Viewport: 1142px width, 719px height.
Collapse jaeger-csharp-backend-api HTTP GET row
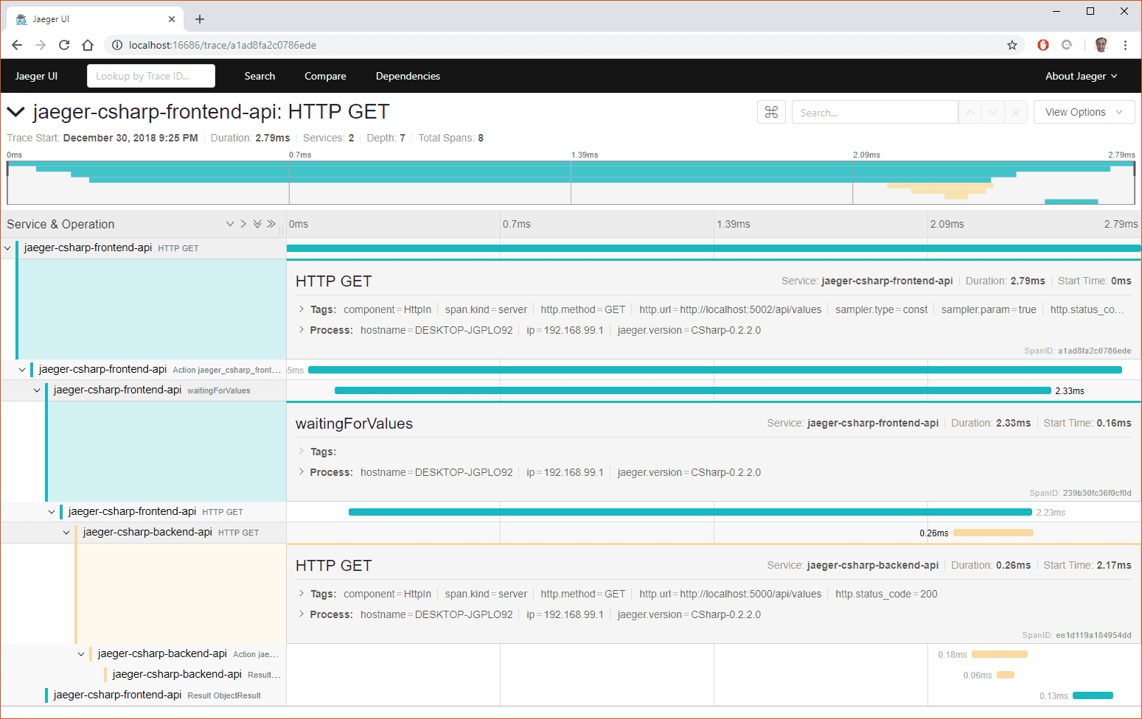click(66, 532)
